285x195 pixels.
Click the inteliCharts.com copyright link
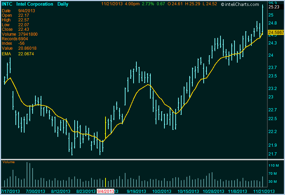(240, 4)
